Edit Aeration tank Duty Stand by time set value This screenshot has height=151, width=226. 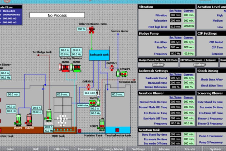coord(176,135)
